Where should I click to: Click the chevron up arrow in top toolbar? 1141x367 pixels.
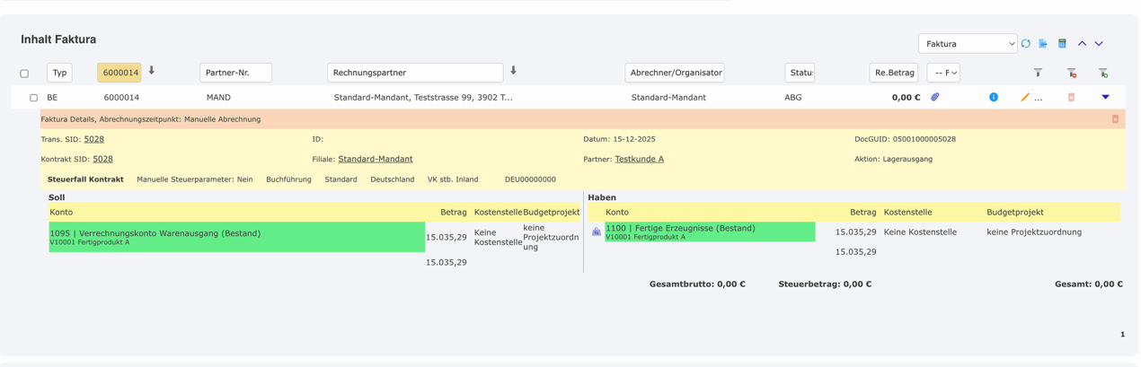[1082, 43]
